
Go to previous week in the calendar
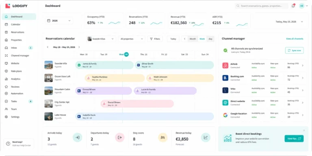tap(48, 47)
